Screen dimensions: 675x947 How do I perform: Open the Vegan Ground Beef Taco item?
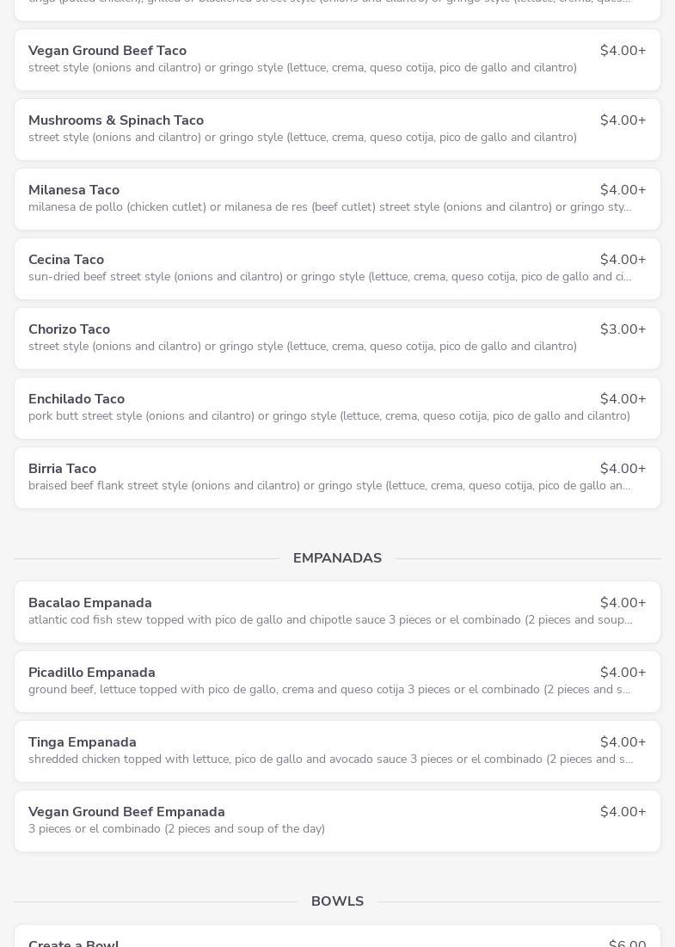pyautogui.click(x=337, y=59)
